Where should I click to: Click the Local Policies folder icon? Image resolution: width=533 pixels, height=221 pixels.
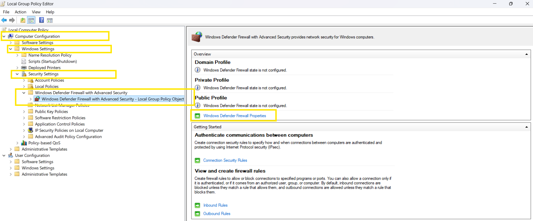pos(31,86)
